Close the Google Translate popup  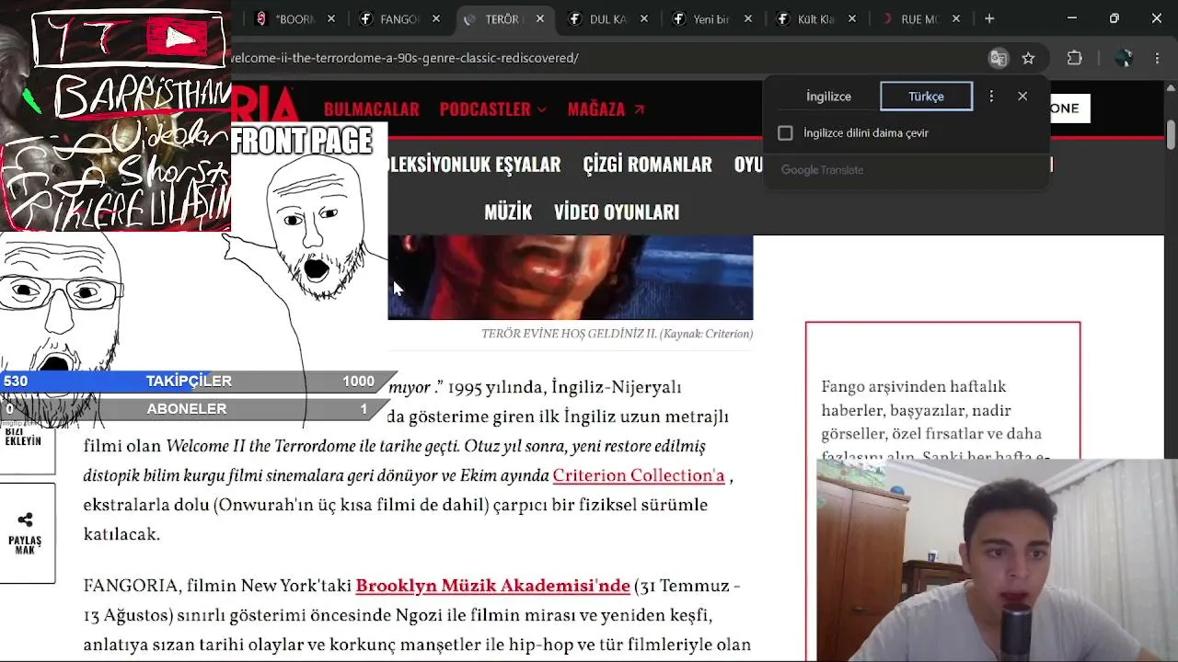[x=1022, y=96]
